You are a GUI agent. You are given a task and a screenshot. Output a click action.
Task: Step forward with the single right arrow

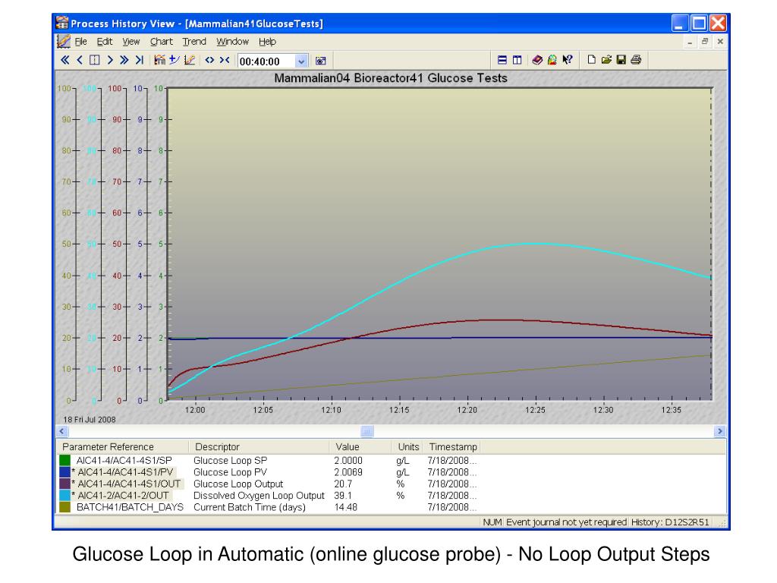[x=110, y=61]
